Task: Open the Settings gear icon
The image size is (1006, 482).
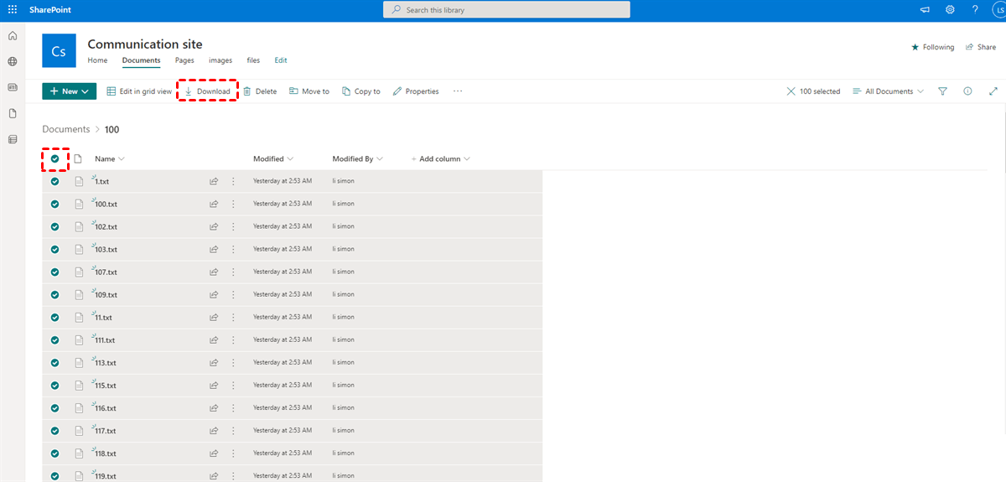Action: tap(950, 10)
